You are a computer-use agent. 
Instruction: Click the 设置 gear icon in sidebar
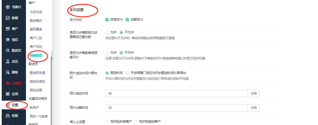[8, 105]
